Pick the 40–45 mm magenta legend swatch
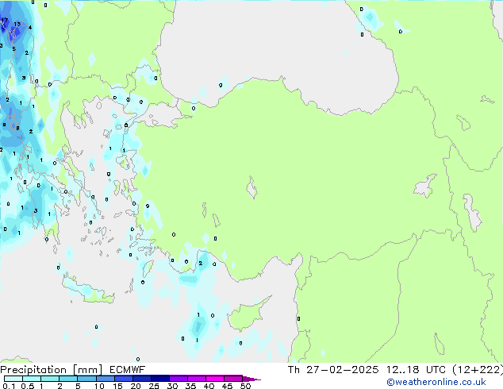The width and height of the screenshot is (503, 389). [215, 379]
